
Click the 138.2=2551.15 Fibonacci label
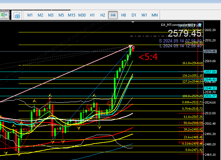(x=192, y=76)
